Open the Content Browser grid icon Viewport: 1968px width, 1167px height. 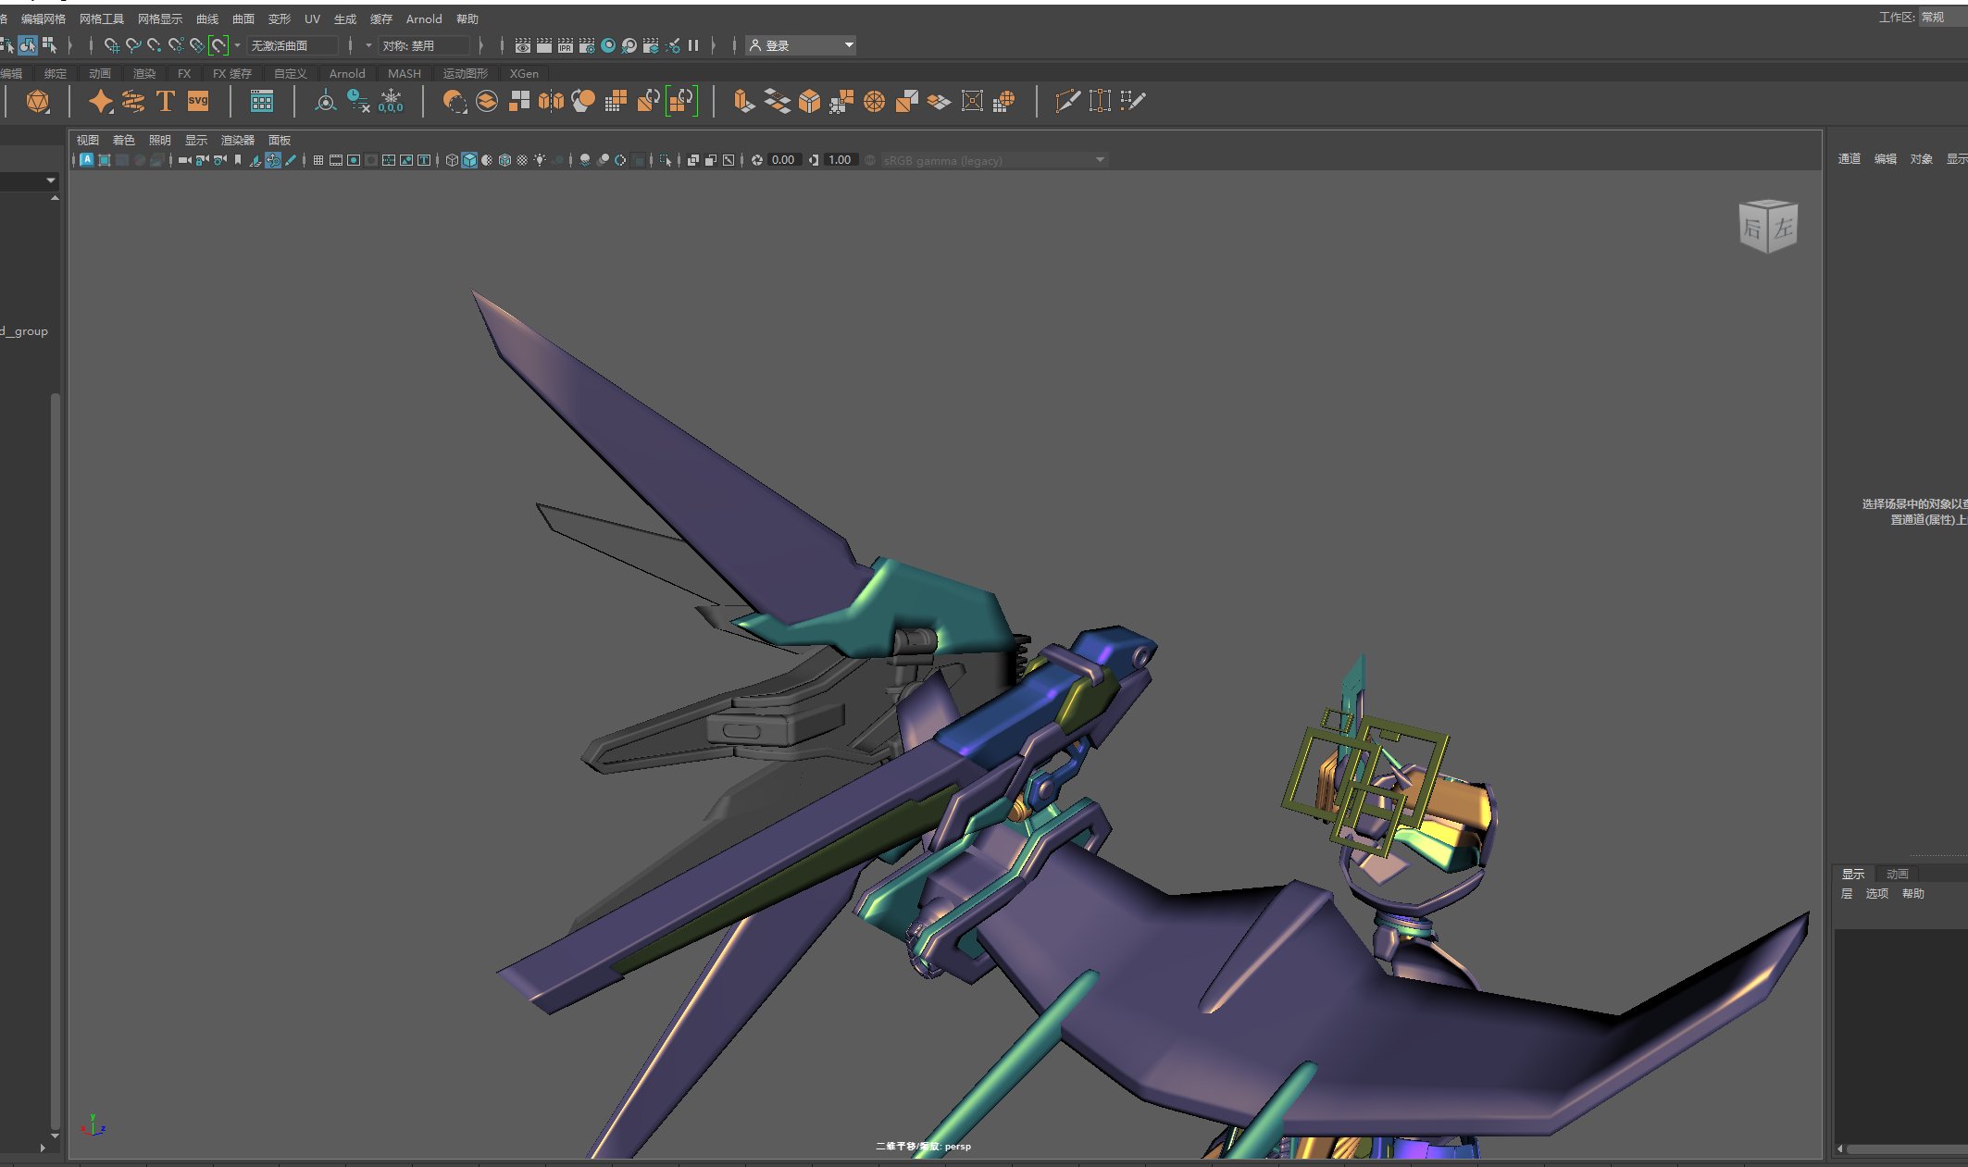coord(262,102)
